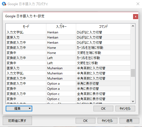Select 全角英数に表示切替 in 変換前入力中 row
Screen dimensions: 142x127
point(103,94)
